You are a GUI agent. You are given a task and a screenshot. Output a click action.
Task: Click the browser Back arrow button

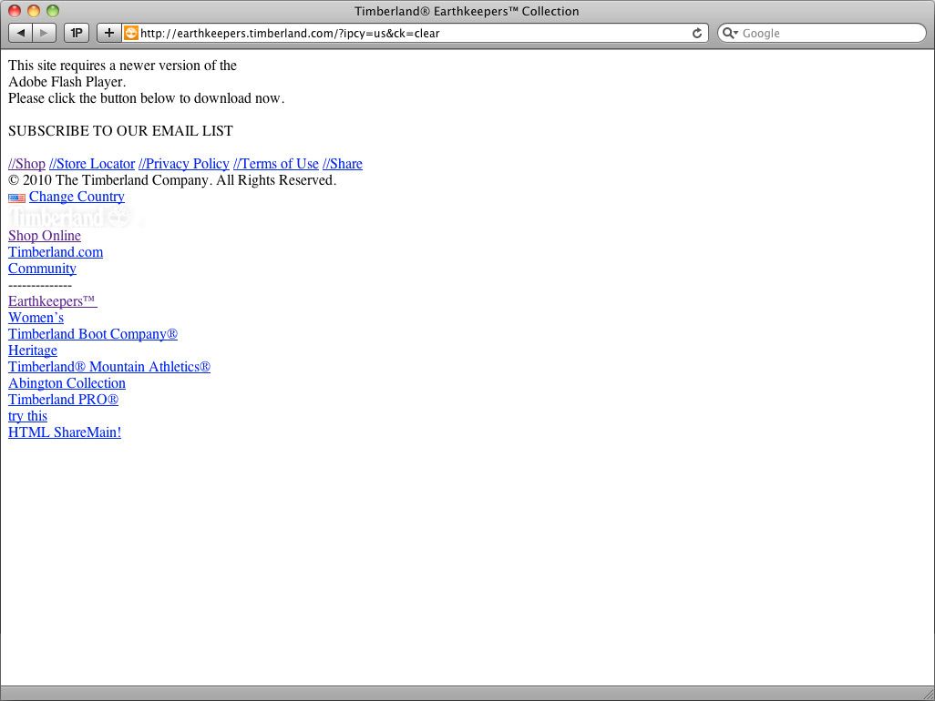point(20,33)
